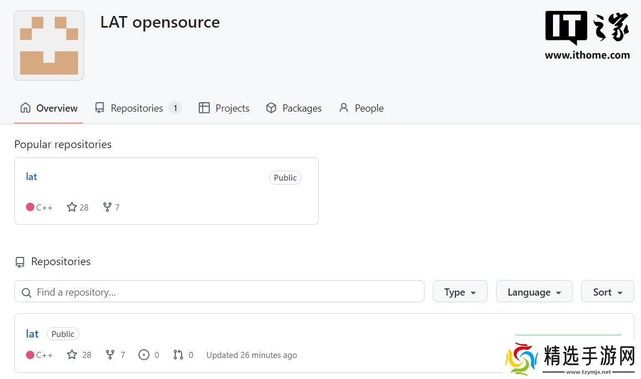The height and width of the screenshot is (379, 641).
Task: Switch to the Repositories tab
Action: (x=137, y=108)
